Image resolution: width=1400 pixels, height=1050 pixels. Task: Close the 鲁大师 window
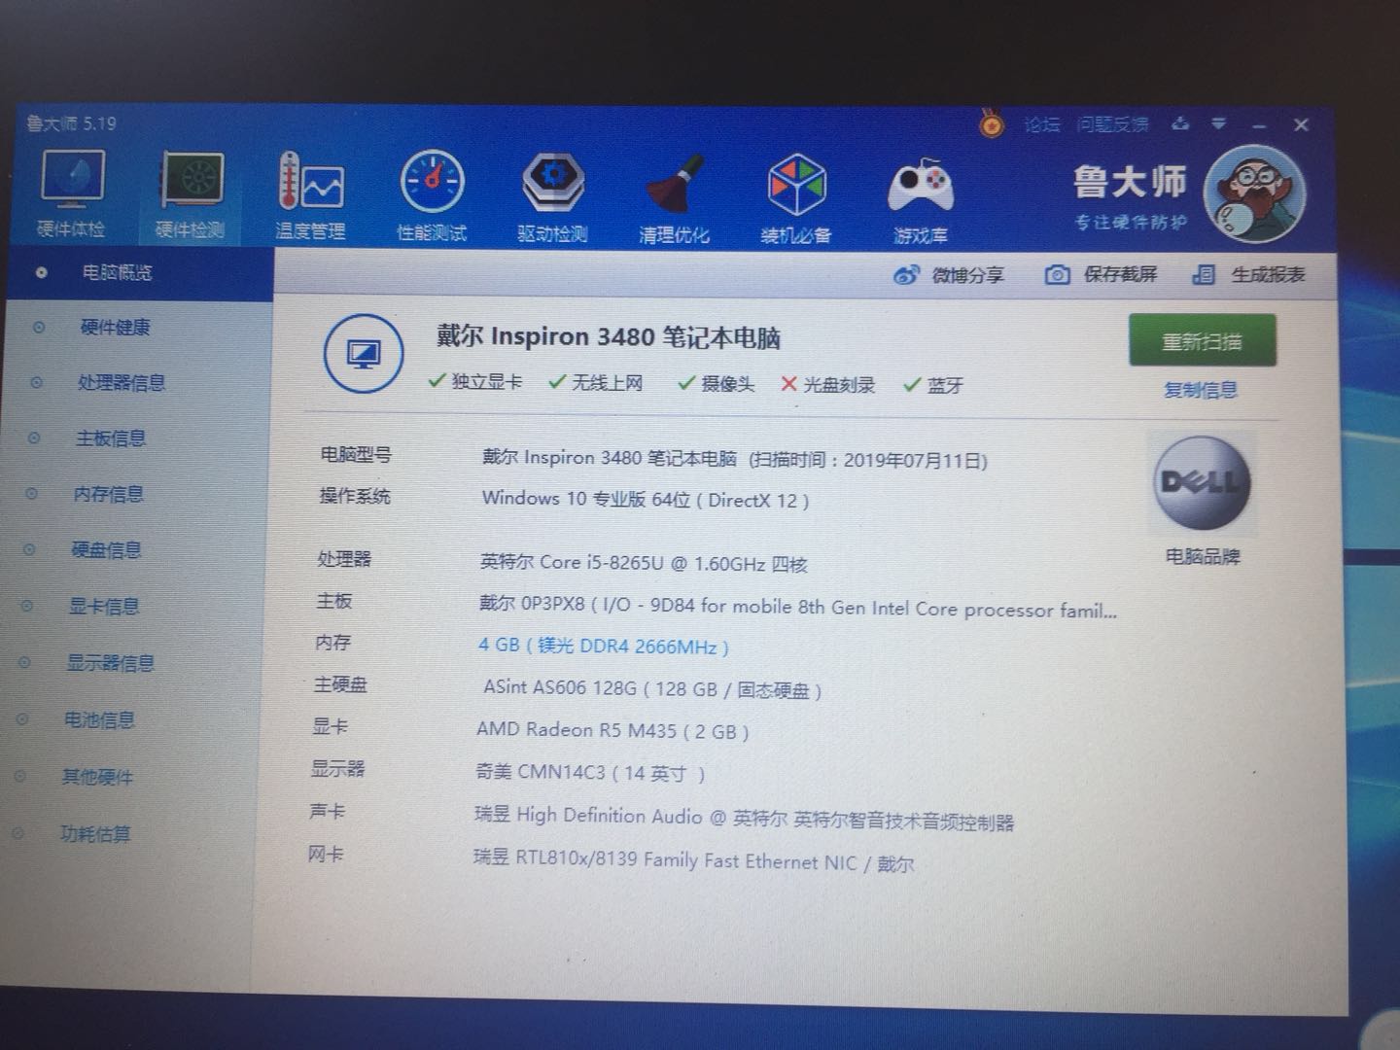(x=1301, y=125)
